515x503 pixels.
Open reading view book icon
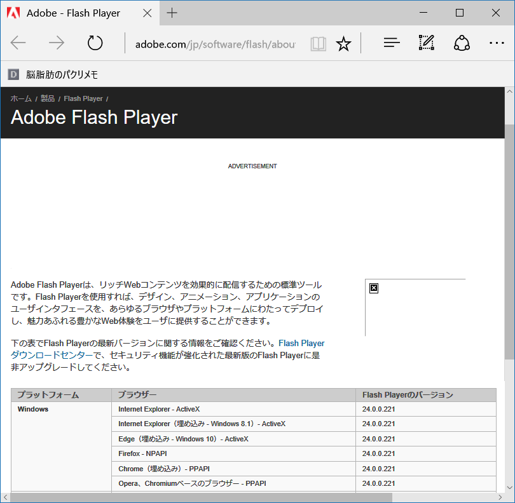(318, 44)
